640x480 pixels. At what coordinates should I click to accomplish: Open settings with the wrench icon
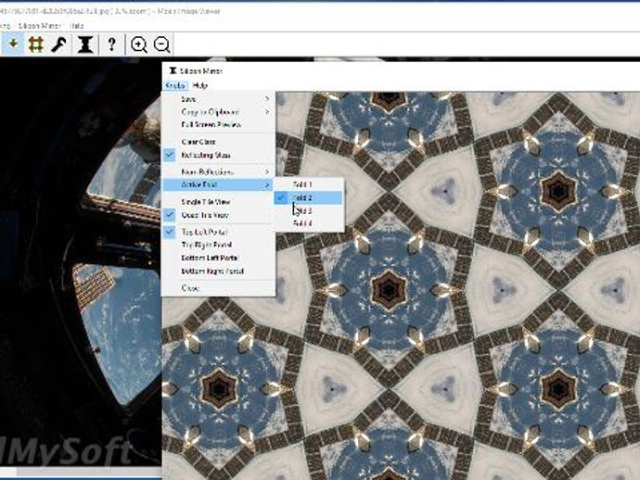point(59,44)
